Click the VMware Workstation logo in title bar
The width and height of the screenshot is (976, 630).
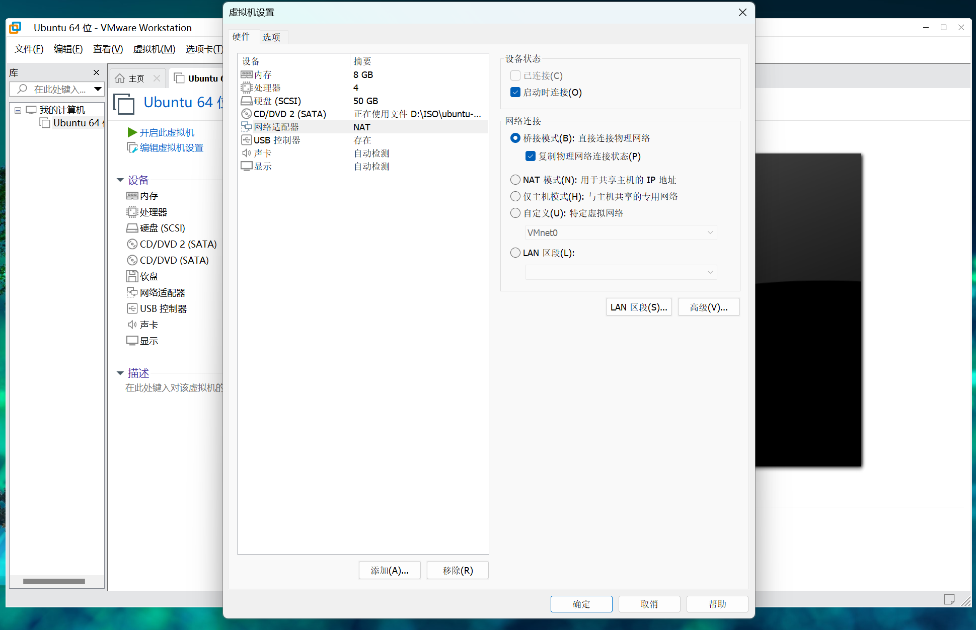click(15, 28)
